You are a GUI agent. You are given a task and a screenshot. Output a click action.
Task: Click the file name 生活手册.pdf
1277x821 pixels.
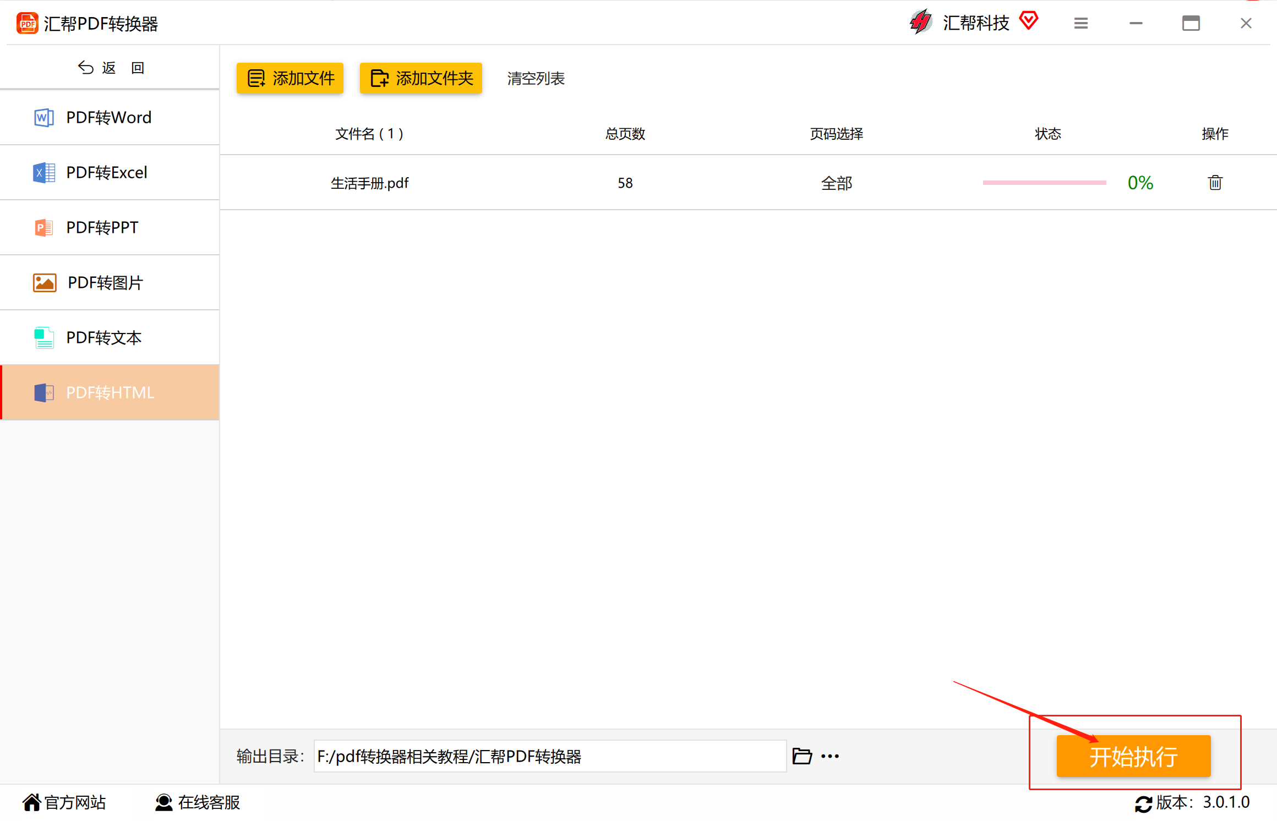tap(369, 183)
